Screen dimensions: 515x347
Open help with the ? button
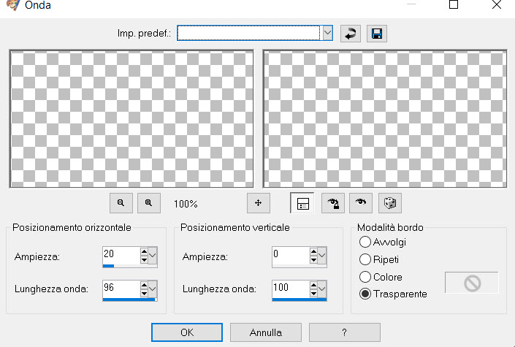(345, 332)
